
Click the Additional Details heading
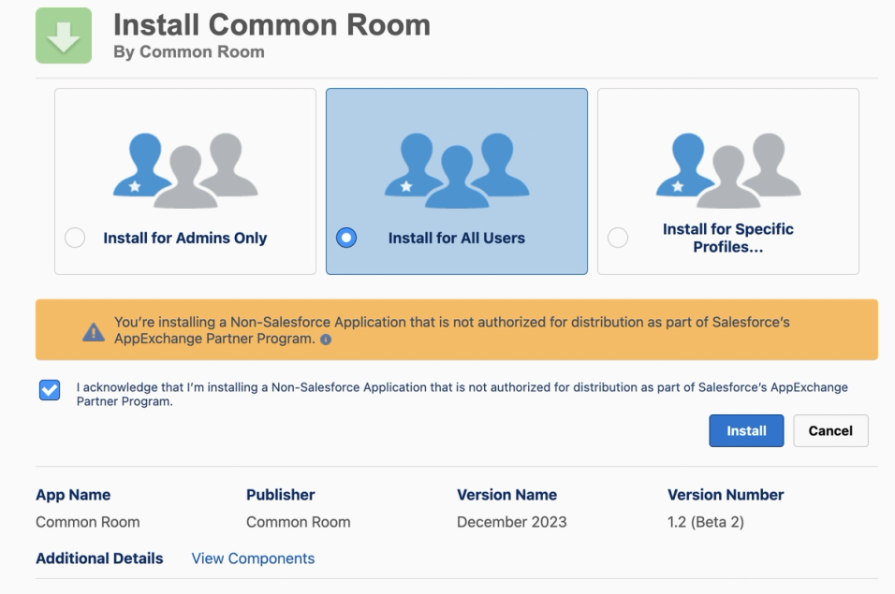pyautogui.click(x=99, y=558)
